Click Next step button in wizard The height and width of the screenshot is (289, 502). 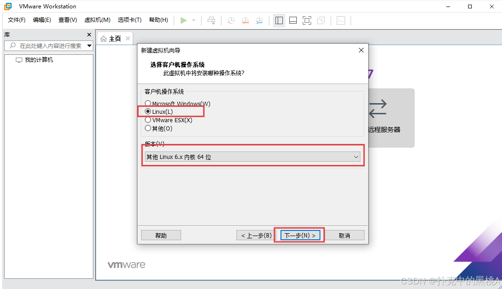(300, 236)
